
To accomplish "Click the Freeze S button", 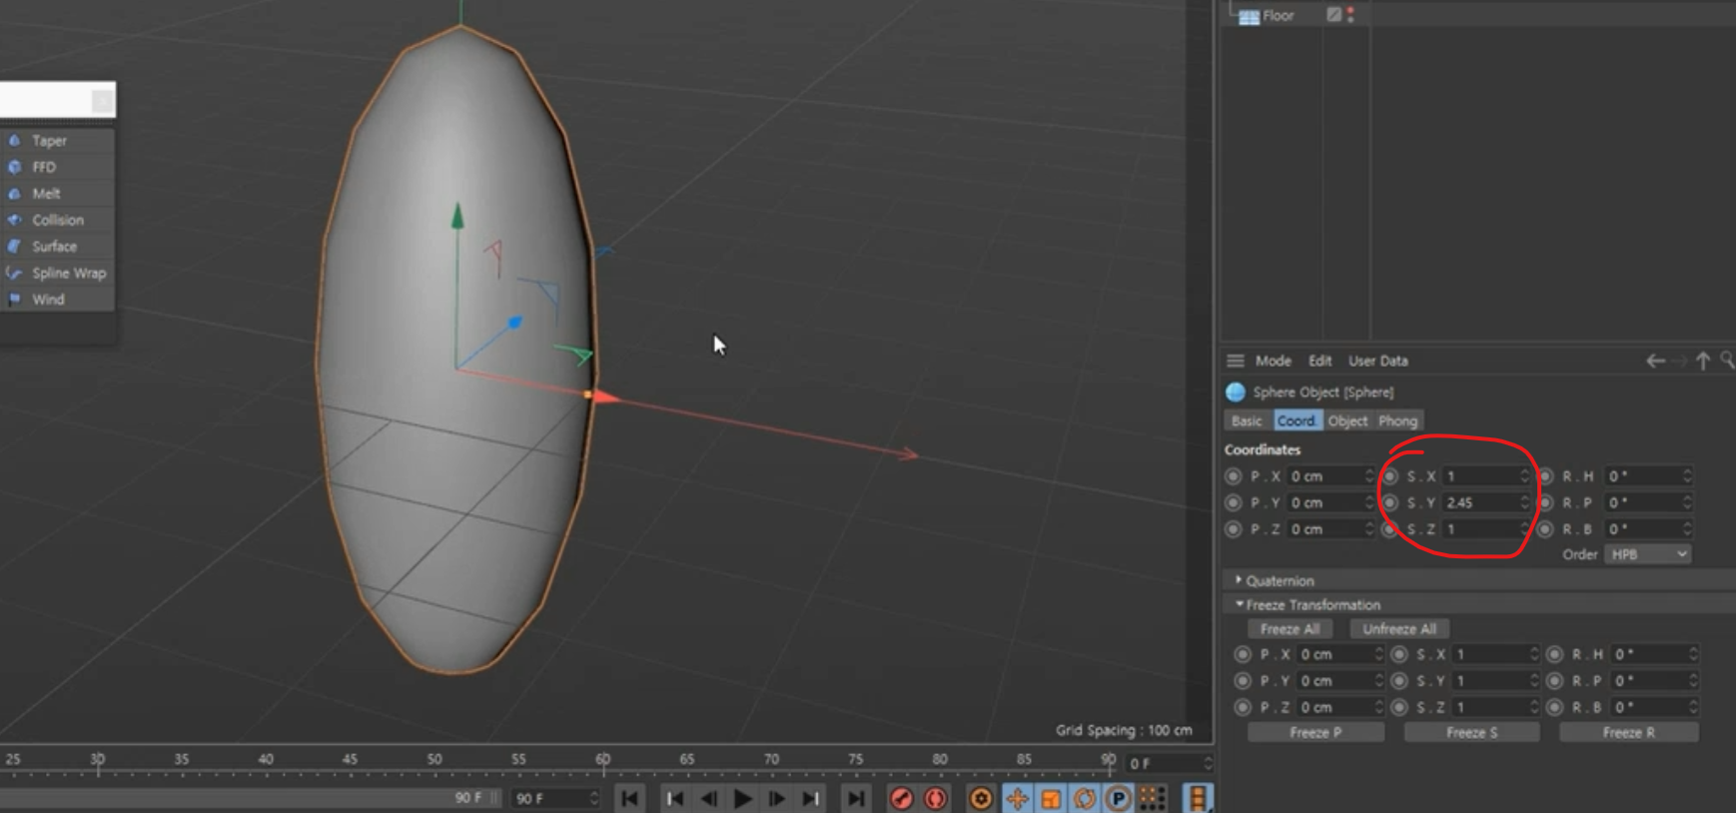I will click(1471, 732).
